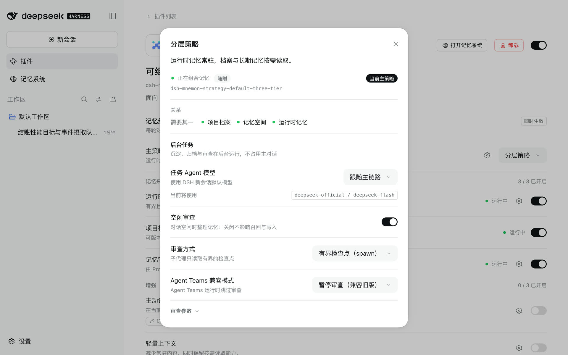The width and height of the screenshot is (568, 355).
Task: Toggle off the 空闲审查 switch
Action: tap(389, 222)
